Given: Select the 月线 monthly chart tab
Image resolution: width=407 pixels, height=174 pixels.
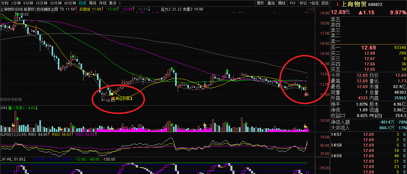Looking at the screenshot, I should [103, 3].
